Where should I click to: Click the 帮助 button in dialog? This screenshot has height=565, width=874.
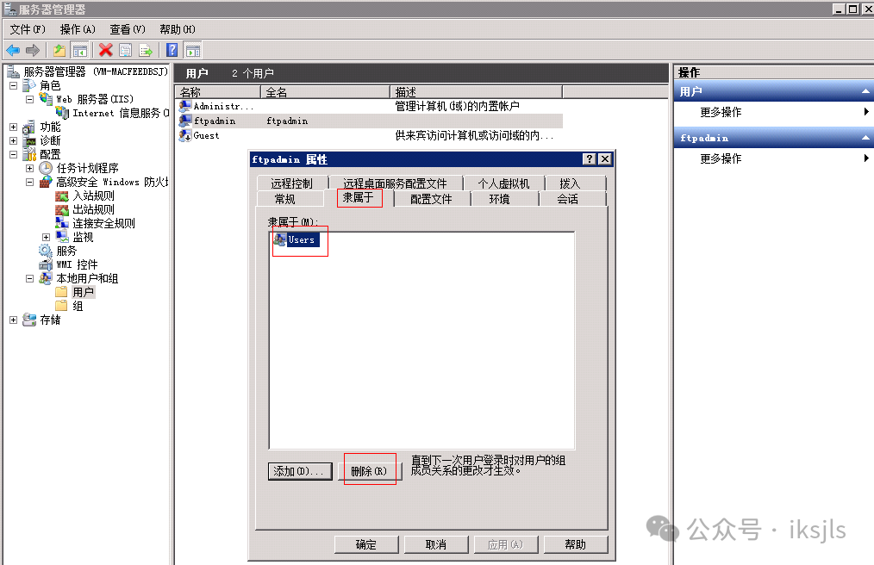coord(575,544)
